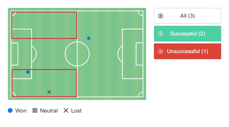
Task: Click the Lost legend text
Action: [76, 111]
